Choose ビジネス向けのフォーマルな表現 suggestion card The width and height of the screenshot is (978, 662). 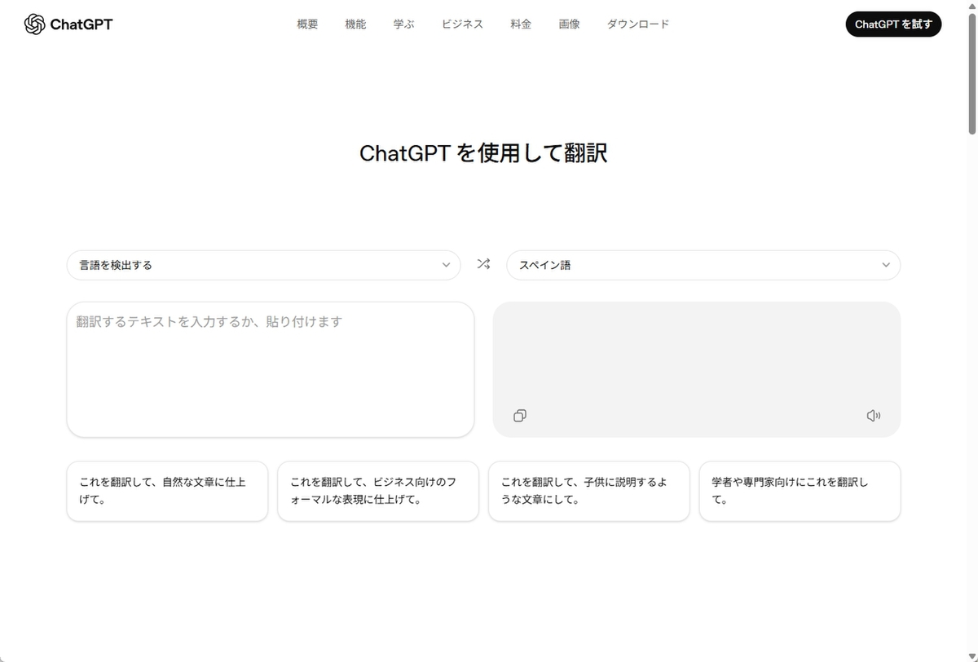(378, 491)
